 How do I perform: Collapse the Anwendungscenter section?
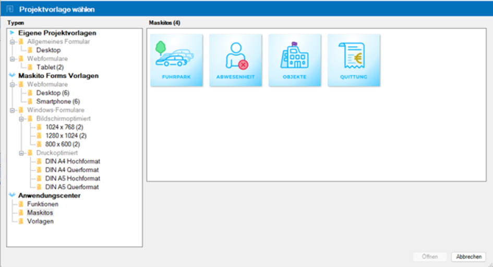click(x=13, y=196)
